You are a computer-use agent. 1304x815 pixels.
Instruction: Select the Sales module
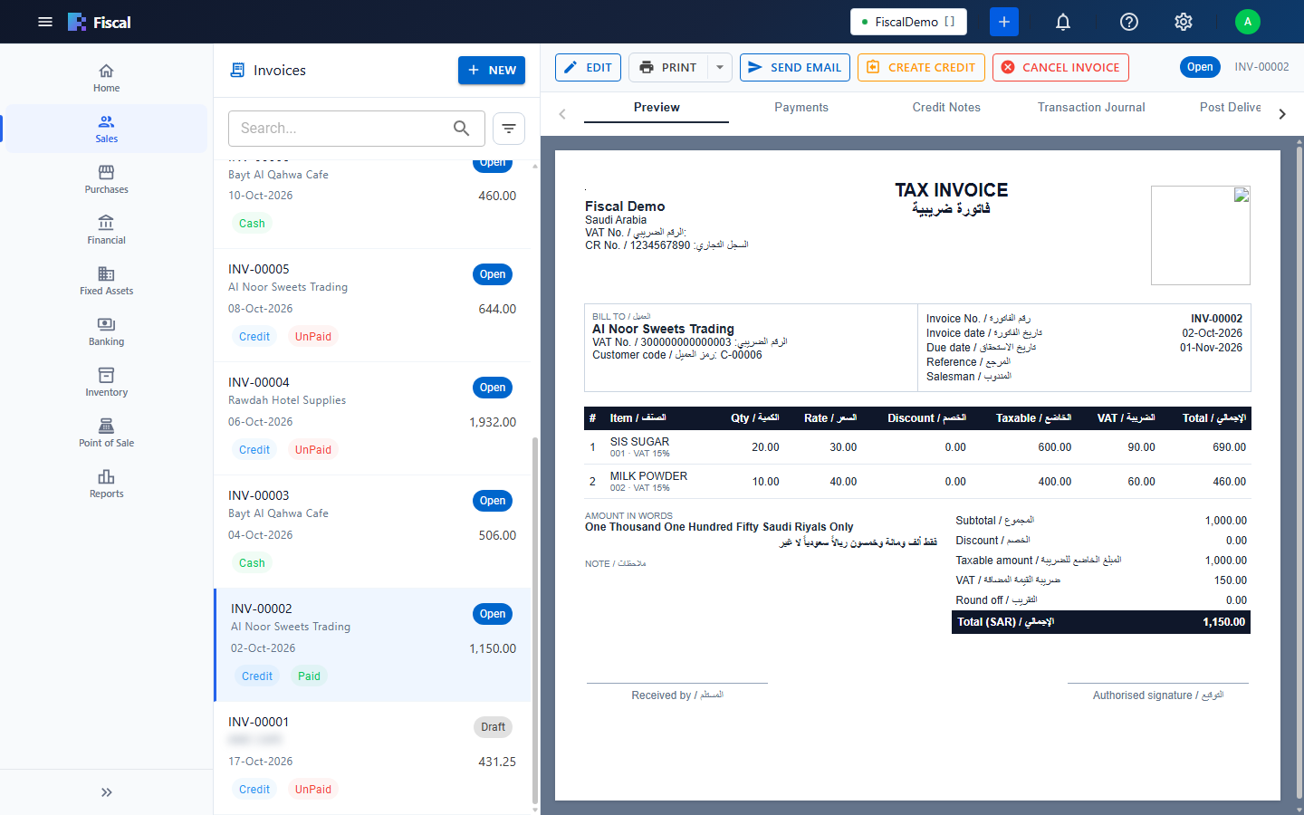107,129
